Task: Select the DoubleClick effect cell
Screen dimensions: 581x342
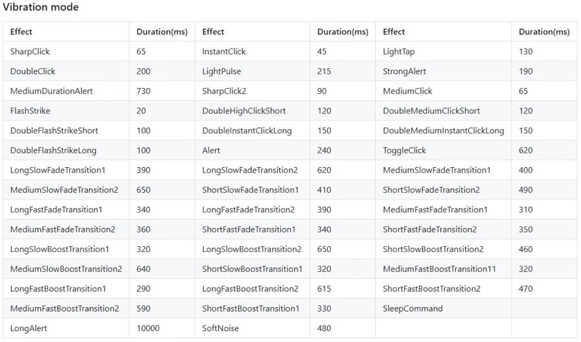Action: click(x=33, y=71)
